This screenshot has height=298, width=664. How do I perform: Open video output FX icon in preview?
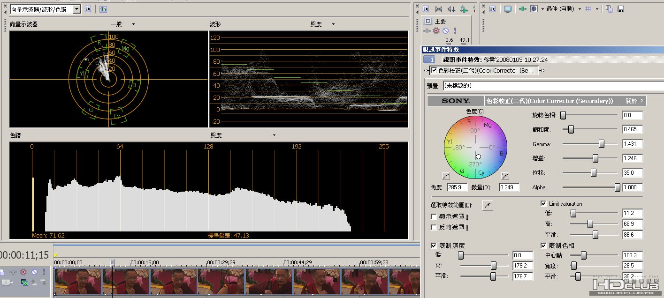pyautogui.click(x=523, y=9)
